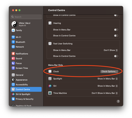Click the Time Machine label
Screen dimensions: 132x118
[x=60, y=93]
